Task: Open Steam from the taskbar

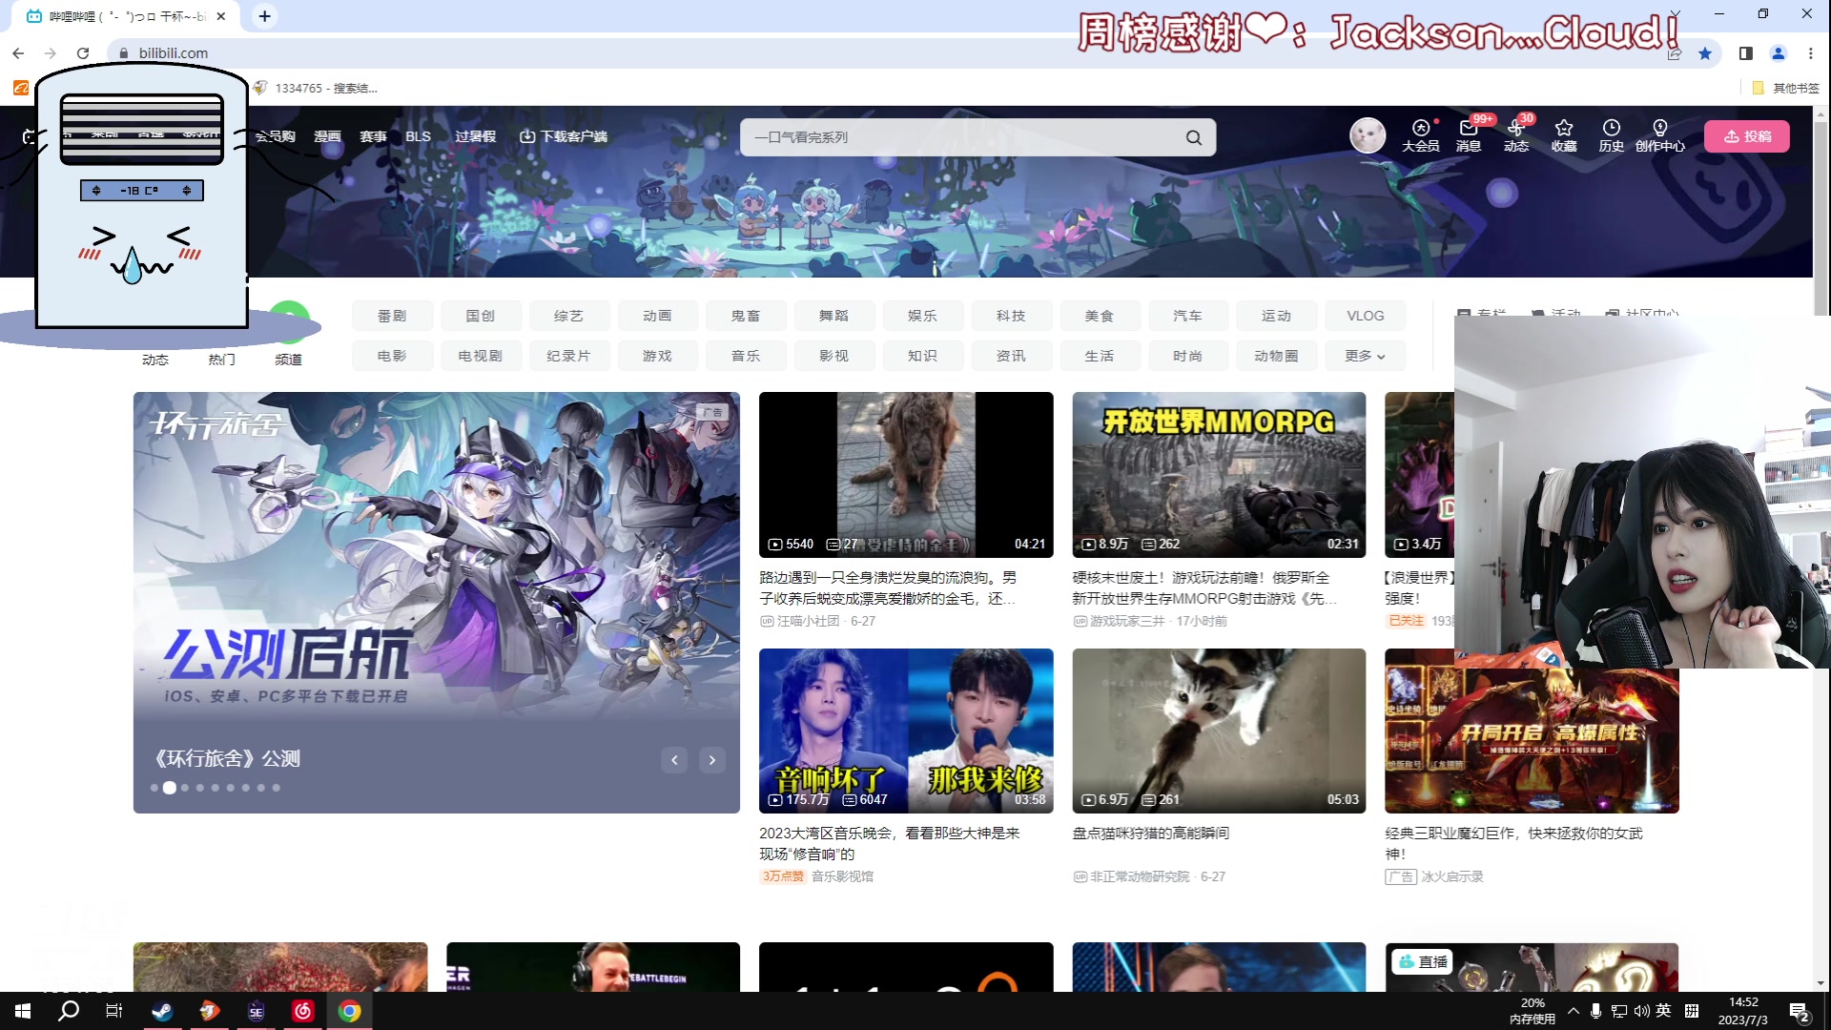Action: pyautogui.click(x=162, y=1011)
